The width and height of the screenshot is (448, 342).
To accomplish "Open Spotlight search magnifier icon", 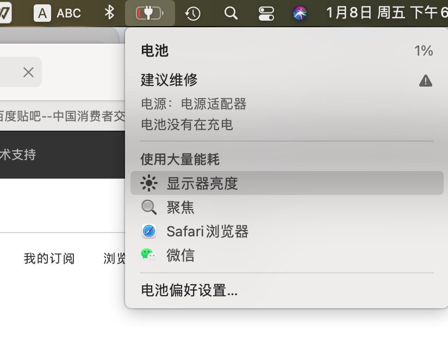I will tap(231, 13).
